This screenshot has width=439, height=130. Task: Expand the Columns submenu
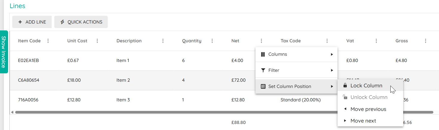(x=296, y=54)
